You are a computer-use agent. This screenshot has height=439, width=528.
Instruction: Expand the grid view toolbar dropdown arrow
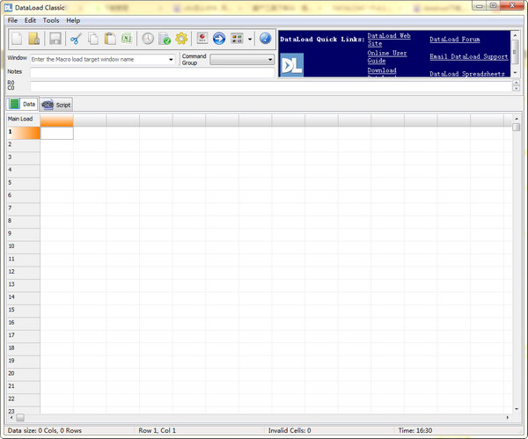(x=250, y=39)
